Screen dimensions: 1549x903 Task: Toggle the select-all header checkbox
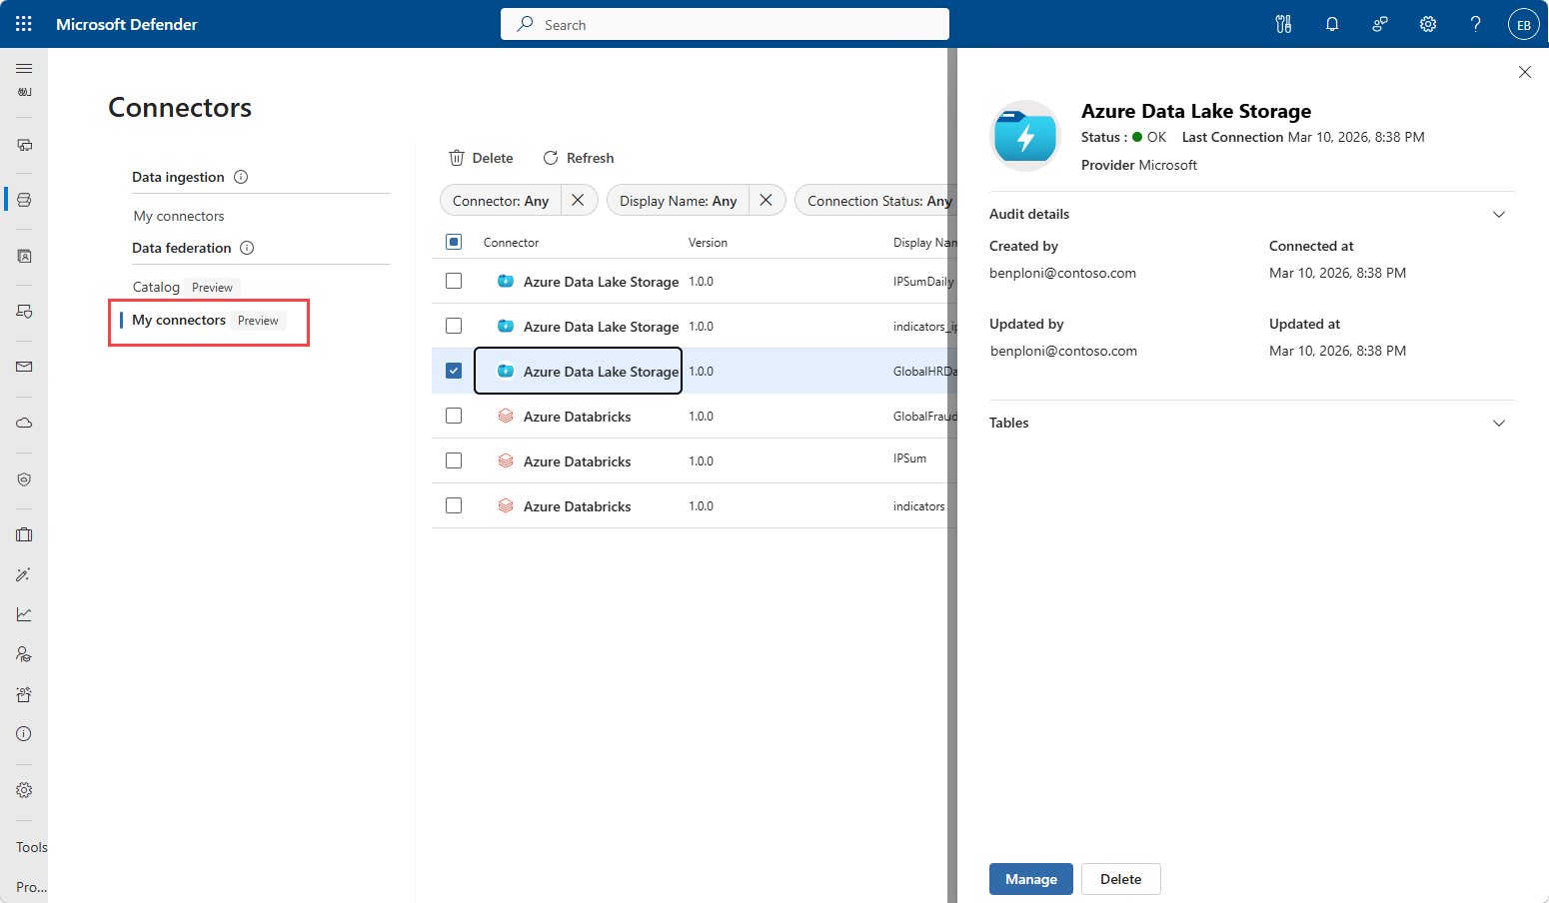point(454,242)
